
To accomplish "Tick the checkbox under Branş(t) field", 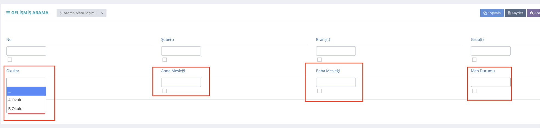I will tap(320, 60).
